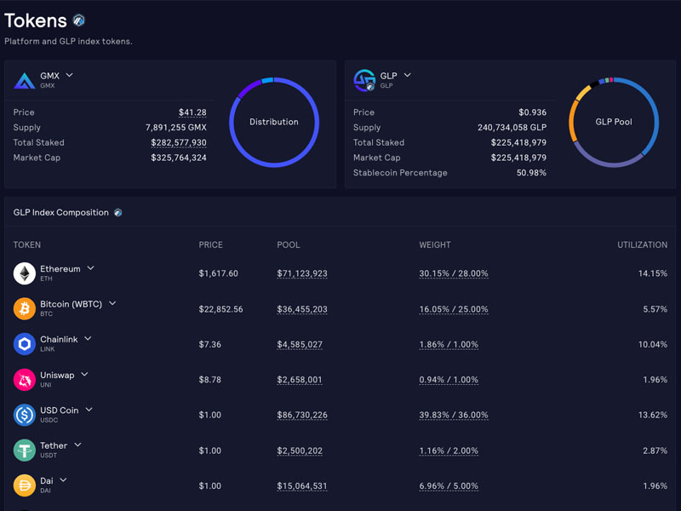Click Ethereum weight 30.15% / 28.00%

(x=454, y=273)
